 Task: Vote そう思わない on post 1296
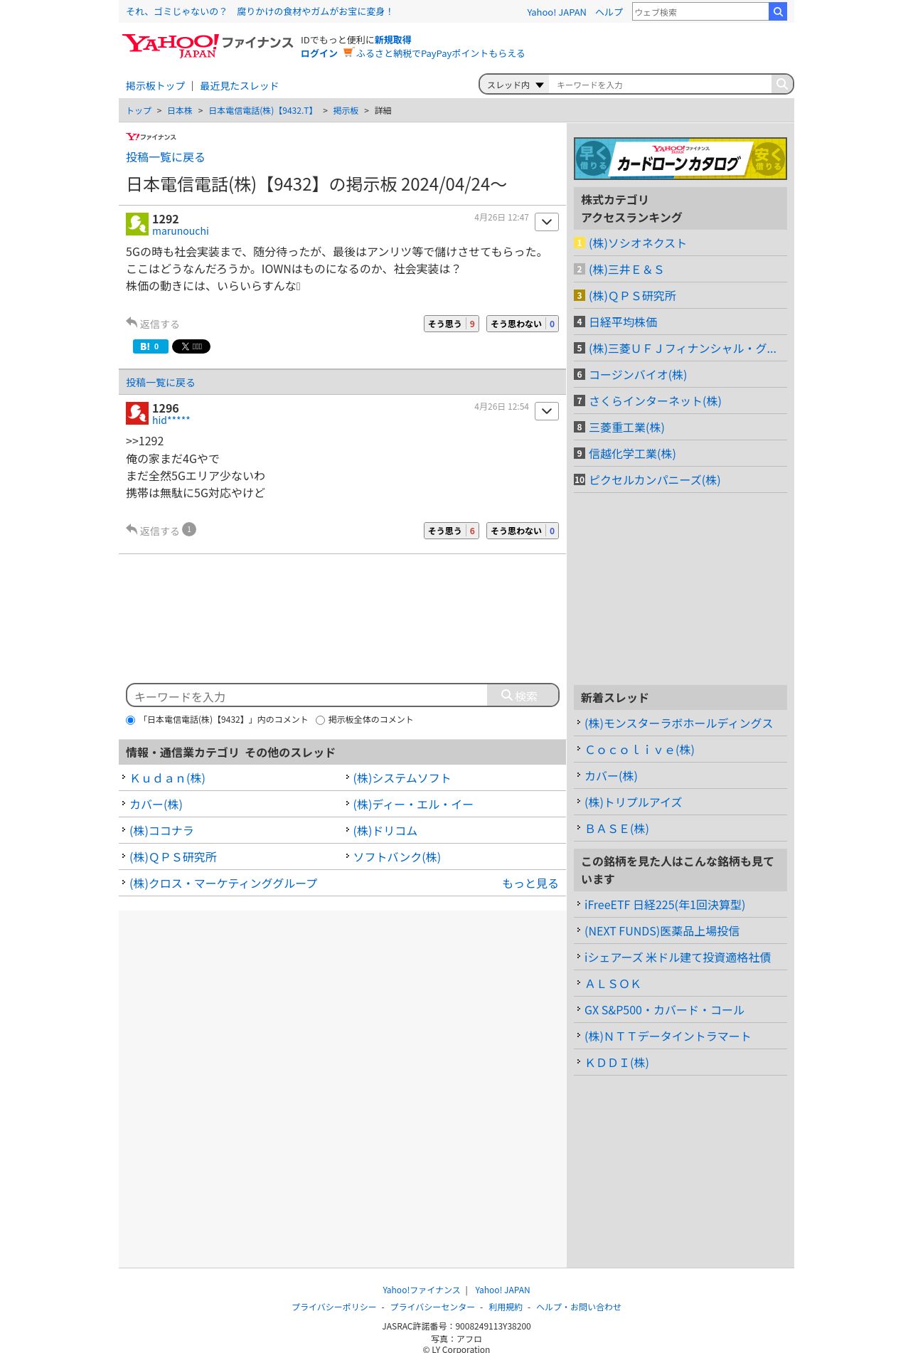(523, 531)
